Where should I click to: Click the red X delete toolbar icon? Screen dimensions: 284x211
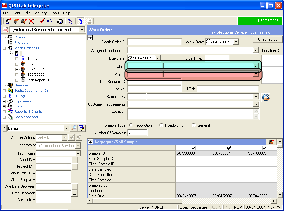point(32,21)
